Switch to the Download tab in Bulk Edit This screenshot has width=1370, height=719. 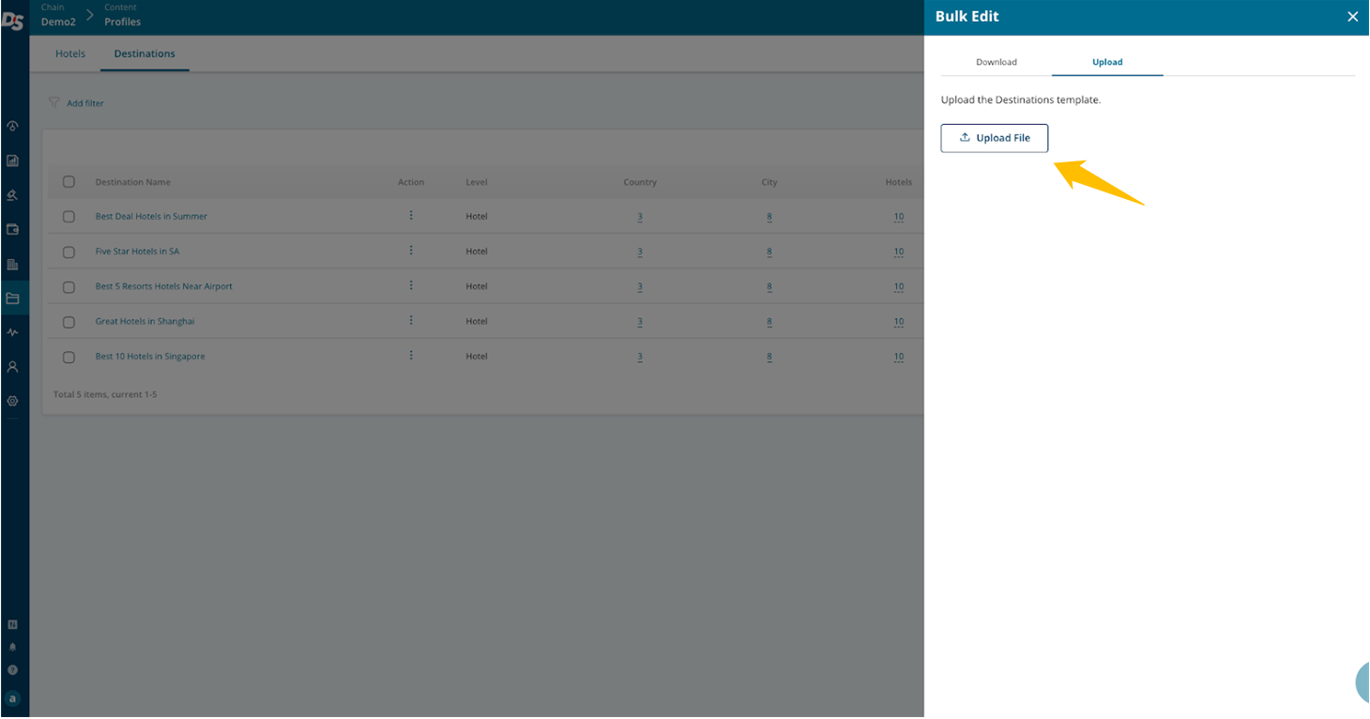[x=997, y=62]
